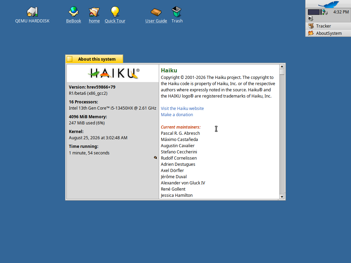Click the scrollbar thumb in credits pane
The width and height of the screenshot is (351, 263).
coord(282,72)
